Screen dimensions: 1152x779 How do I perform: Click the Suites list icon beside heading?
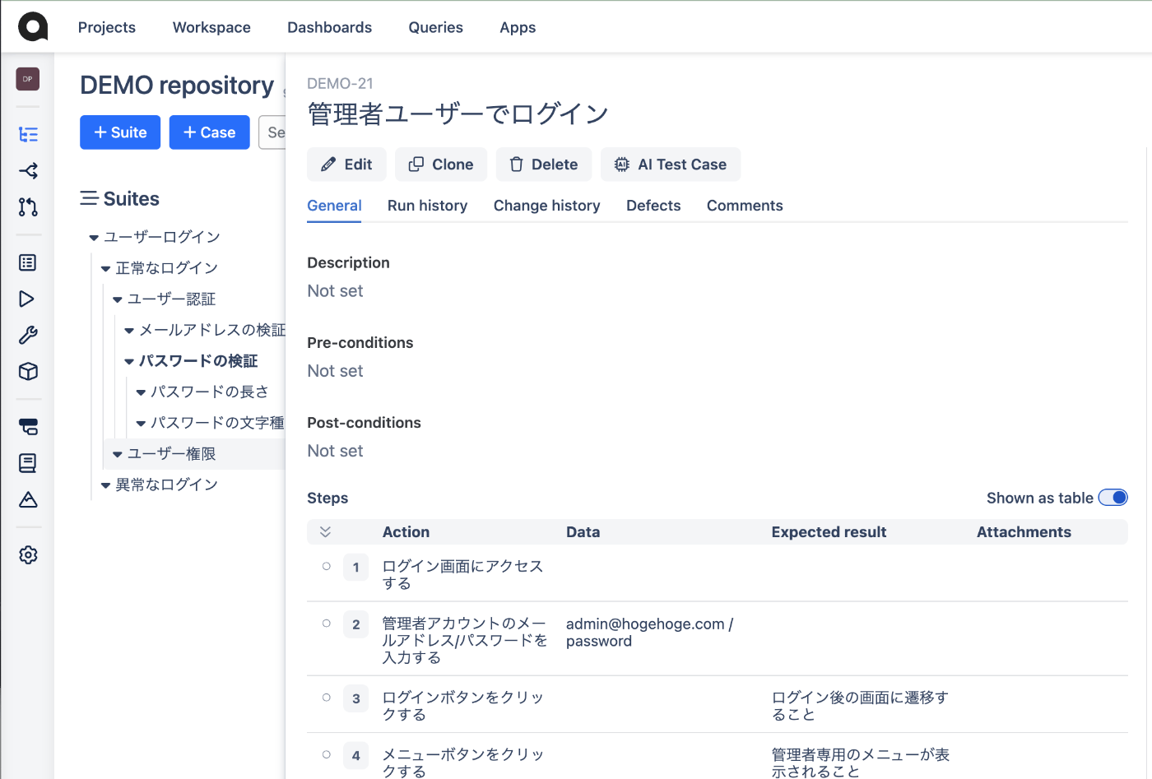click(x=89, y=198)
